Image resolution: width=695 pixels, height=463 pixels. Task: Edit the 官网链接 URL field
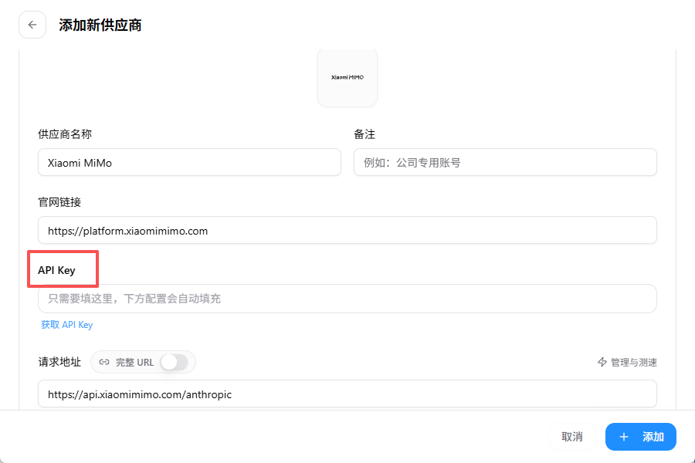pos(347,231)
